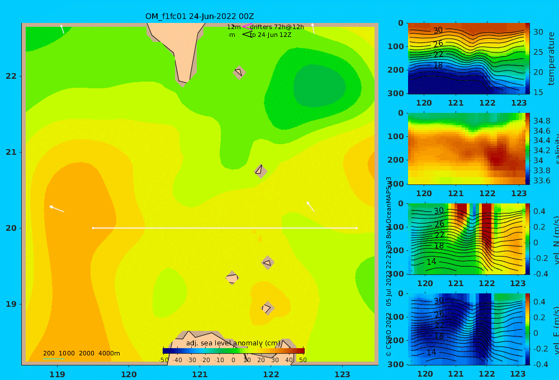Screen dimensions: 559x380
Task: Click the island marker near 122E 19.5N
Action: tap(268, 263)
